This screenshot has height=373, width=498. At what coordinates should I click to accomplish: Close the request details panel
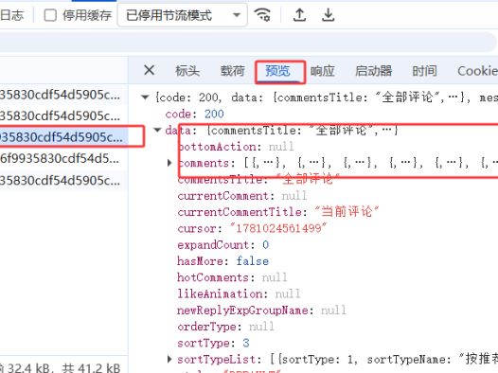(x=149, y=70)
